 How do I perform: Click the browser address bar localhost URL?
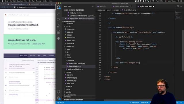click(x=28, y=7)
